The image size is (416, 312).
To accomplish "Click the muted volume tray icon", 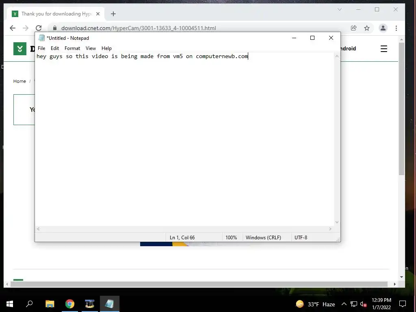I will pos(363,304).
